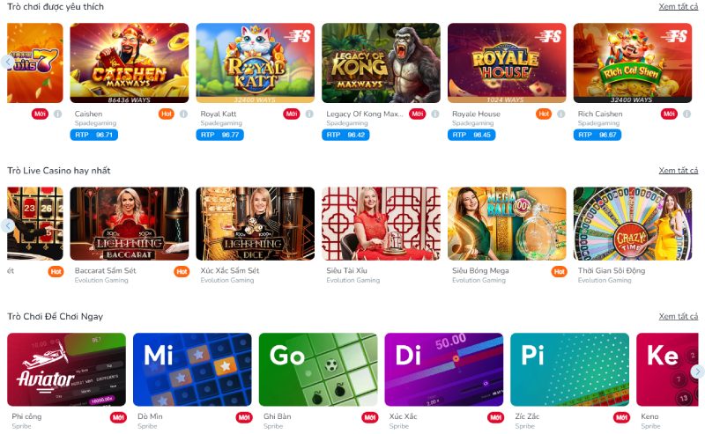The width and height of the screenshot is (705, 434).
Task: Click the info icon beside Royal Katt
Action: tap(309, 114)
